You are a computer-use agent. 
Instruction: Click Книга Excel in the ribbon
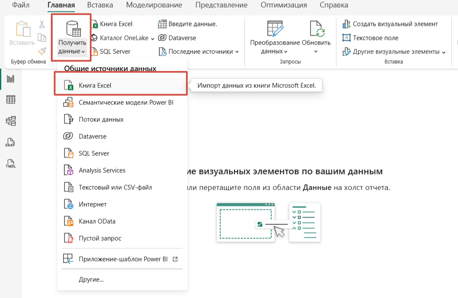tap(112, 24)
